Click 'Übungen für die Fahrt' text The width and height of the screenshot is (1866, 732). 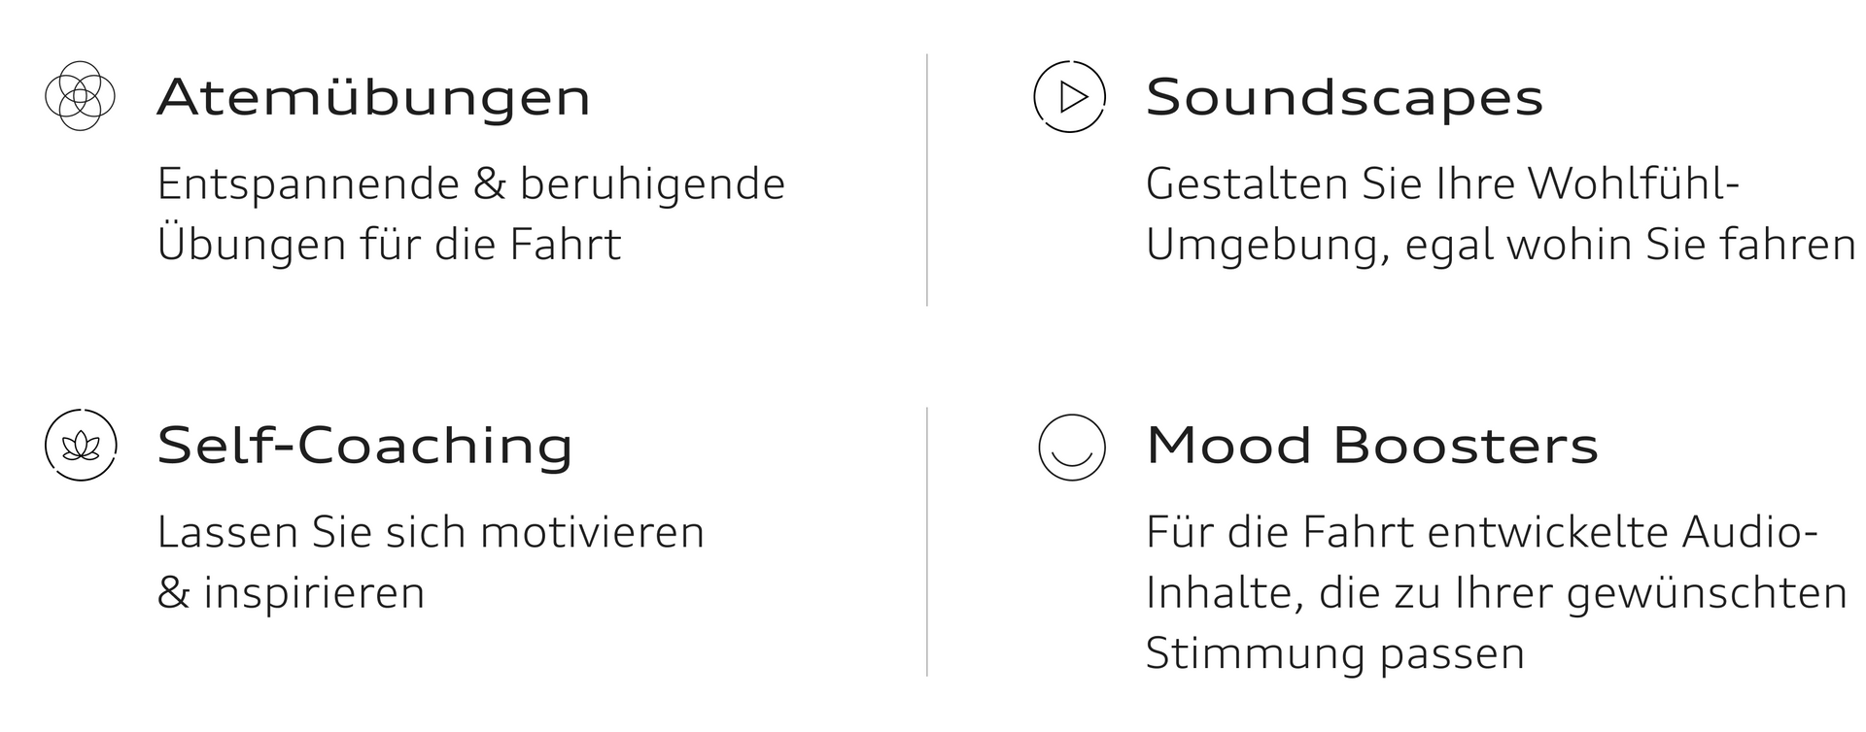(389, 243)
